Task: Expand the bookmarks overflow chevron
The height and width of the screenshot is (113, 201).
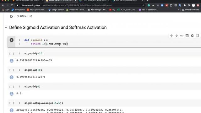Action: [178, 10]
